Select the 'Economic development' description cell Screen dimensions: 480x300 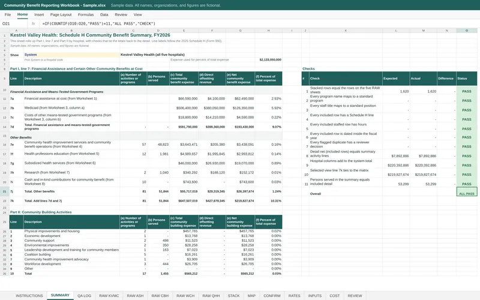(x=71, y=236)
